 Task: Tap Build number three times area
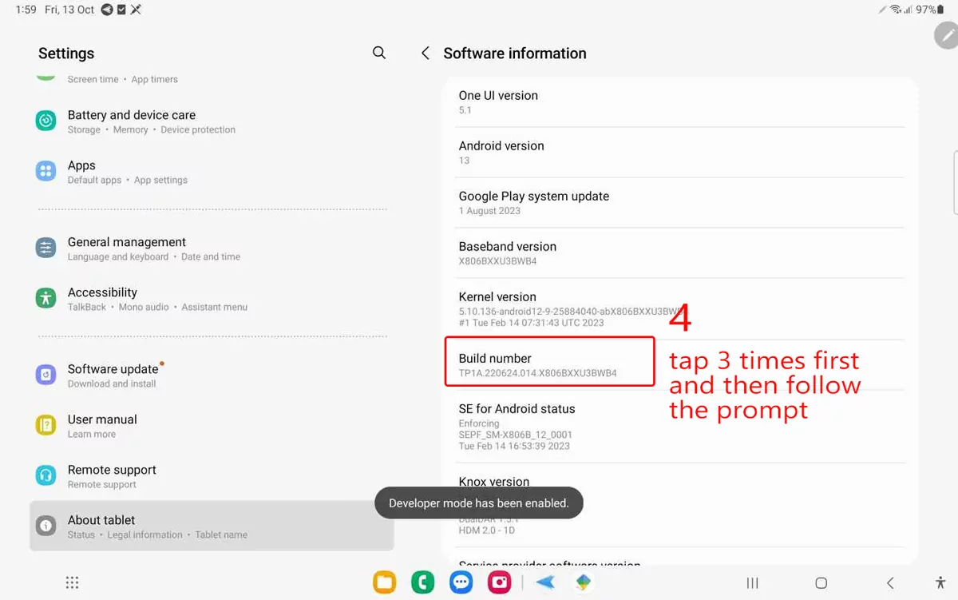point(549,361)
